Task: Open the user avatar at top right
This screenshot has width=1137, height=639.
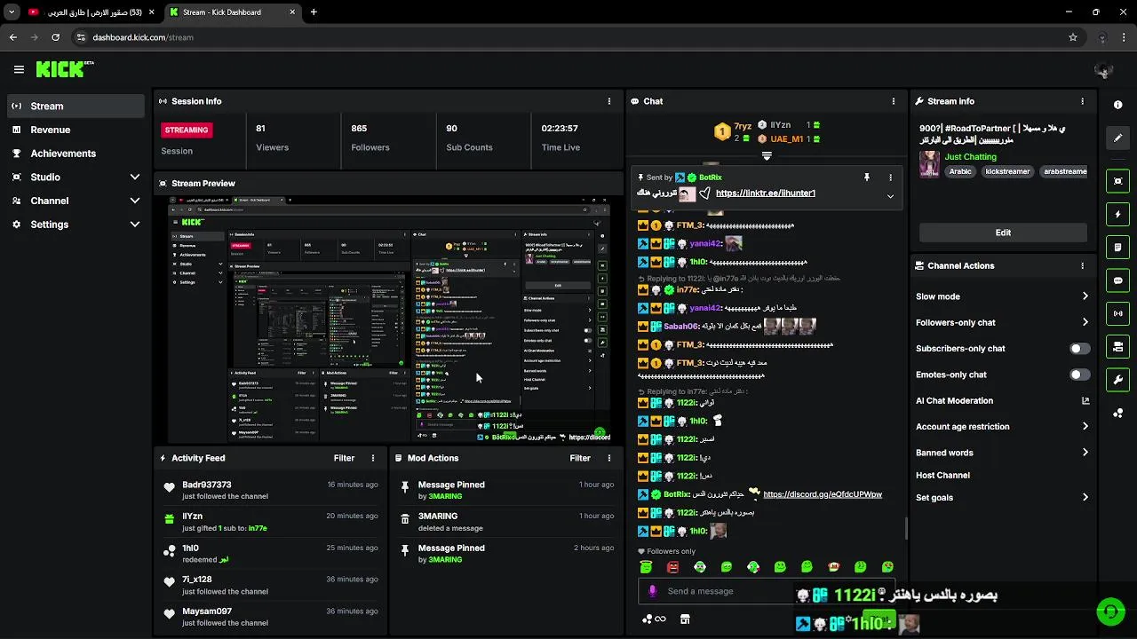Action: point(1103,69)
